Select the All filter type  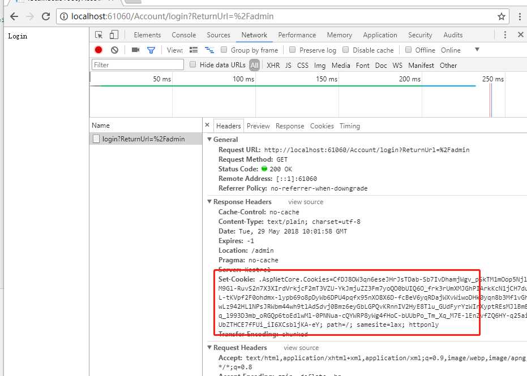[x=254, y=65]
